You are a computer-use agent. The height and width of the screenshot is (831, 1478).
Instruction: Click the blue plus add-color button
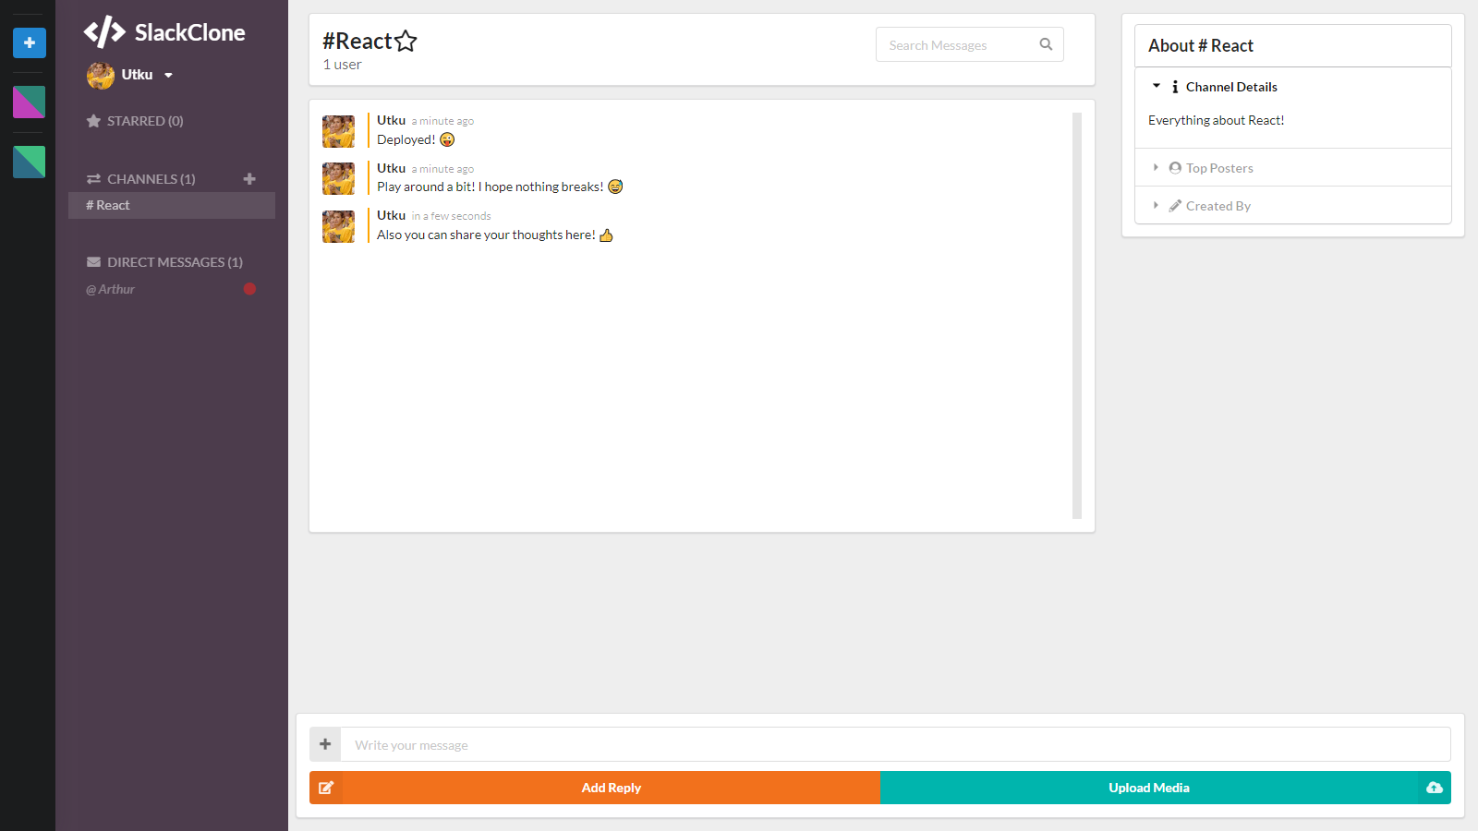(29, 42)
